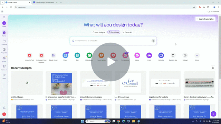221x124 pixels.
Task: Open Logo banner for website design
Action: coord(165,83)
